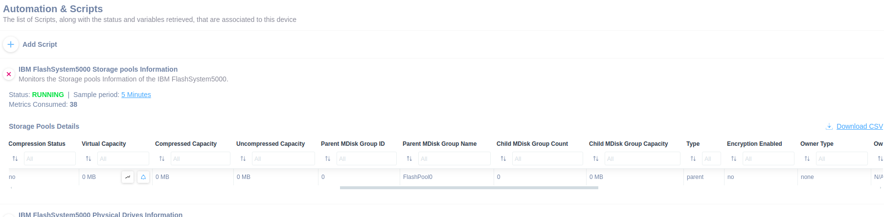Filter the Compression Status column field

click(x=50, y=158)
